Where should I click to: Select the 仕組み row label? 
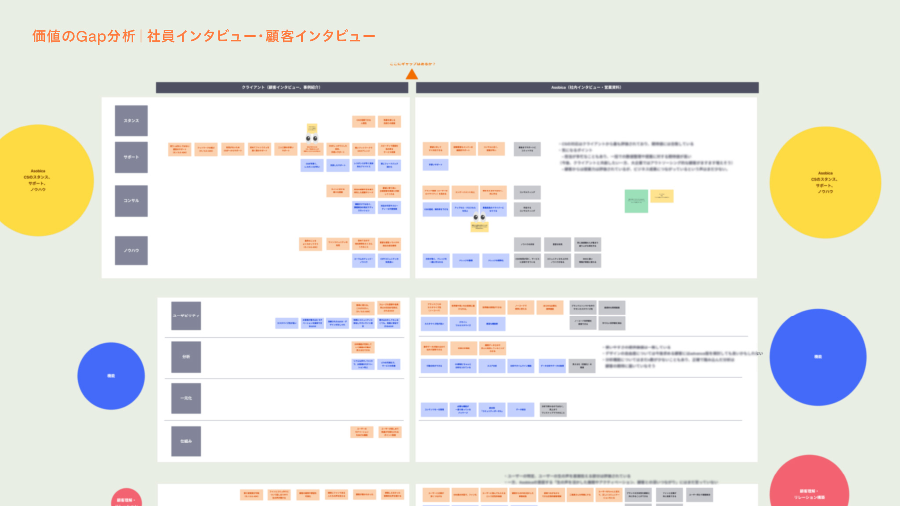tap(186, 441)
